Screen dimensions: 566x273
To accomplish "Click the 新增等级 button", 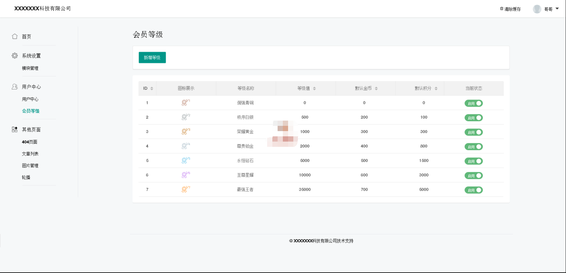I will pyautogui.click(x=152, y=58).
